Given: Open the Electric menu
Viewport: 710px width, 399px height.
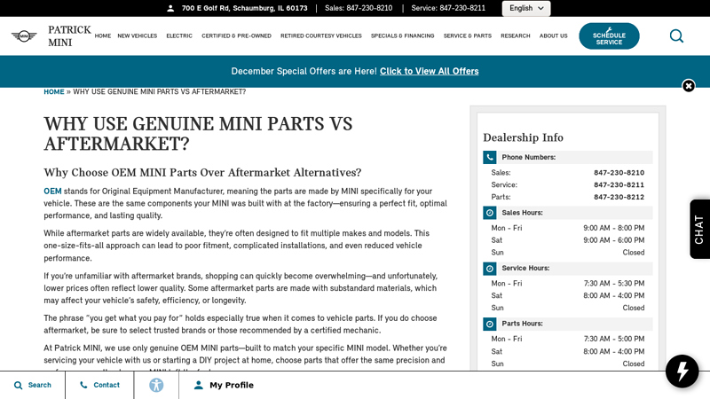Looking at the screenshot, I should pyautogui.click(x=179, y=35).
